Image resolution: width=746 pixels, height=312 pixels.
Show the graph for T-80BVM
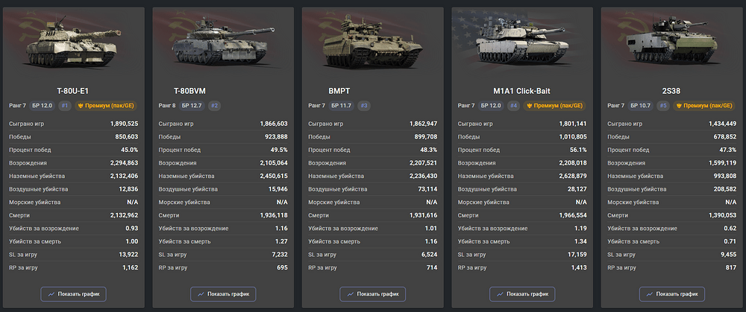point(223,294)
